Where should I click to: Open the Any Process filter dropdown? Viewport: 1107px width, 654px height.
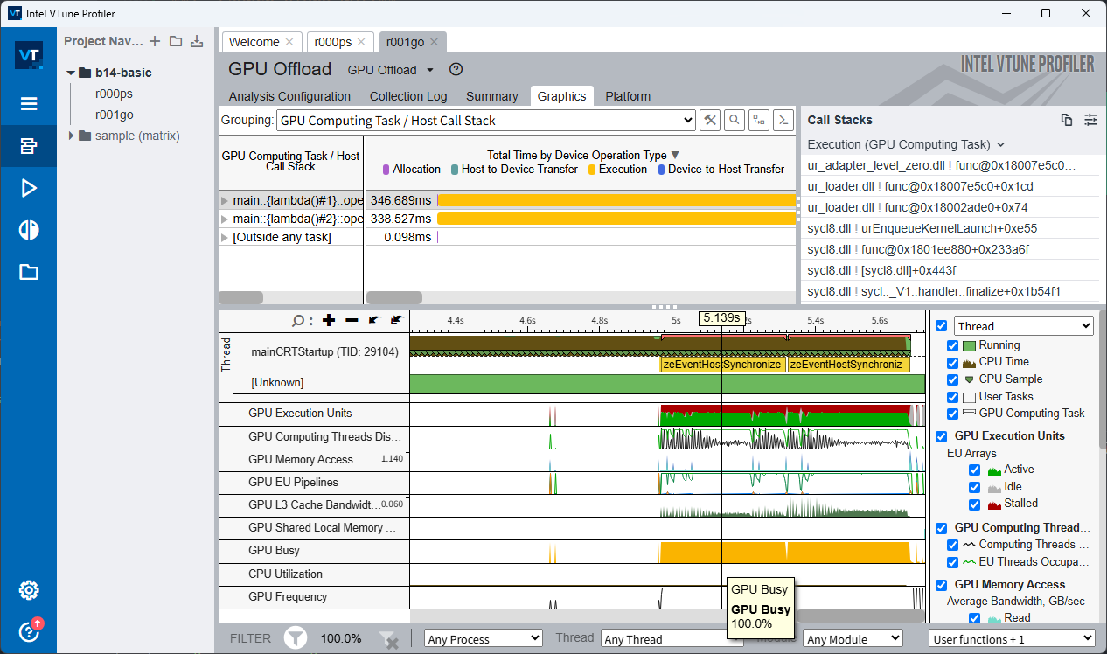[484, 639]
